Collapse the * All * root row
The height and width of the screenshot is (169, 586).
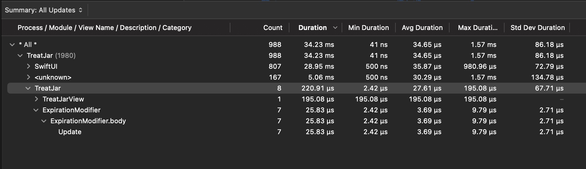pos(12,45)
